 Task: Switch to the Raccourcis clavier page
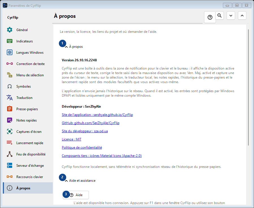28,177
